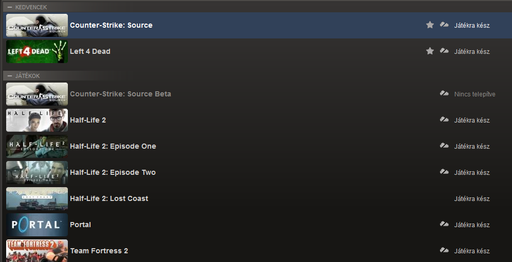This screenshot has width=512, height=262.
Task: Toggle the favorite star on Left 4 Dead
Action: (430, 51)
